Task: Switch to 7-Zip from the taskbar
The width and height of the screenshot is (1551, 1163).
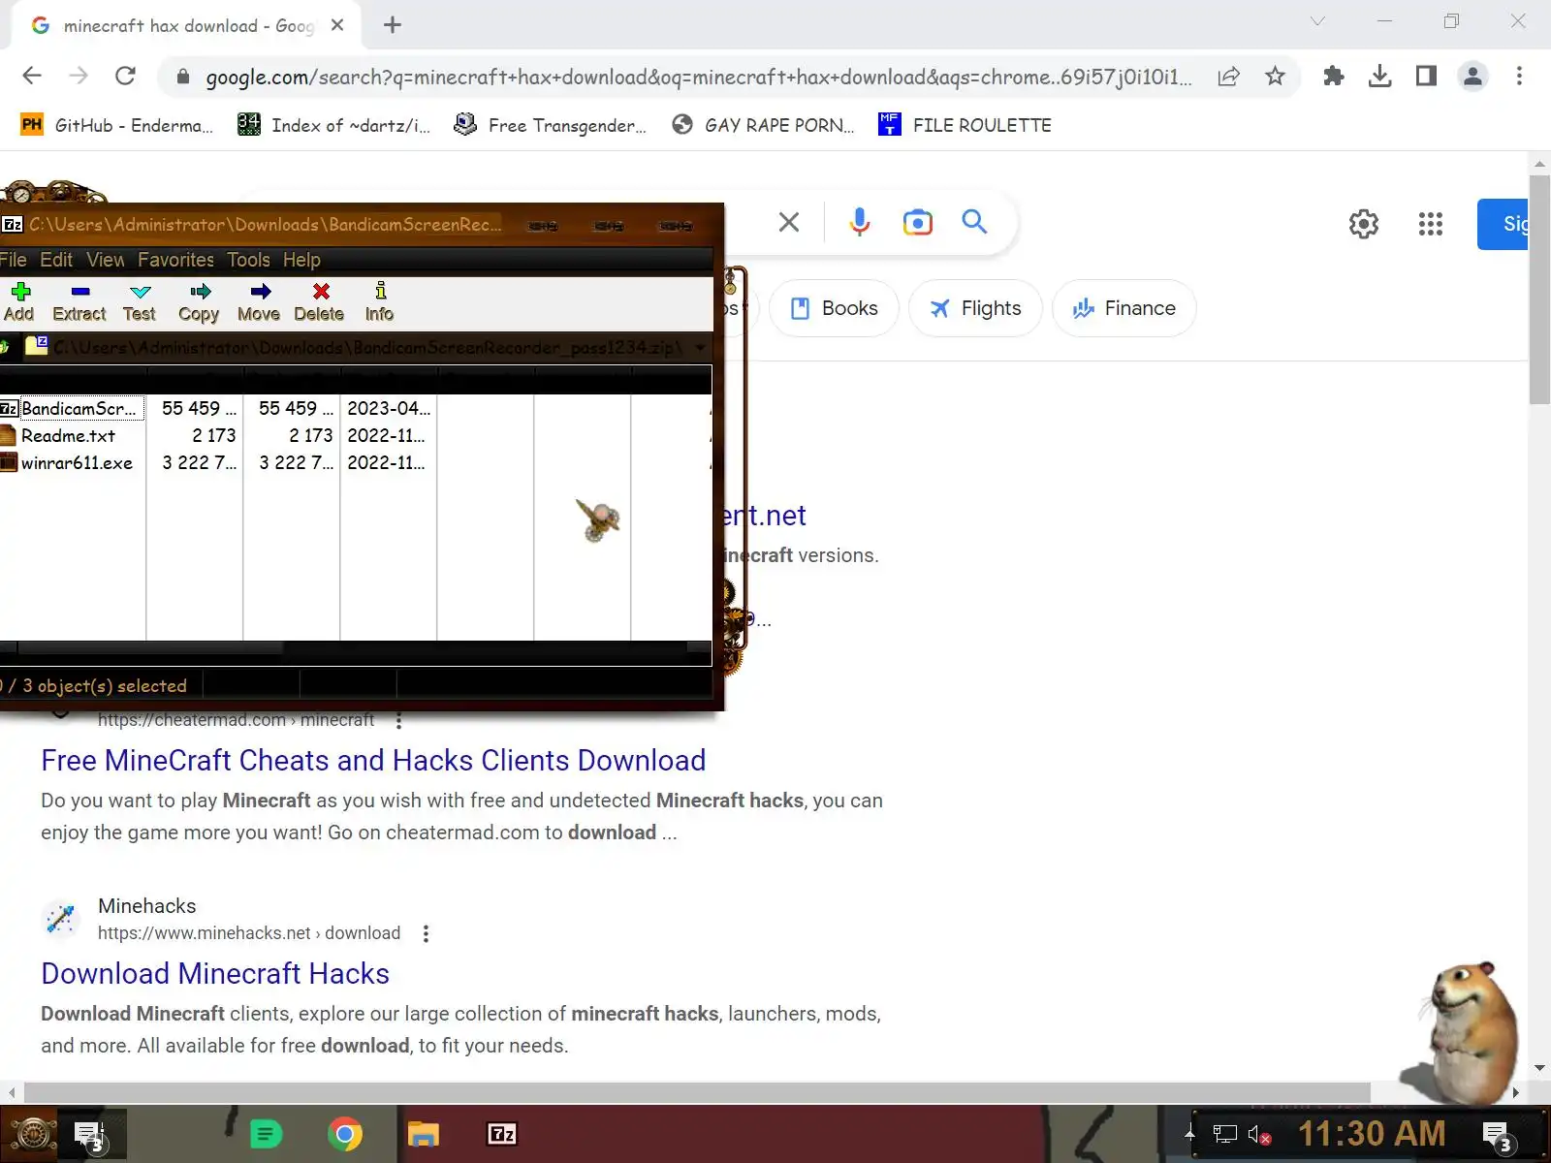Action: (x=501, y=1134)
